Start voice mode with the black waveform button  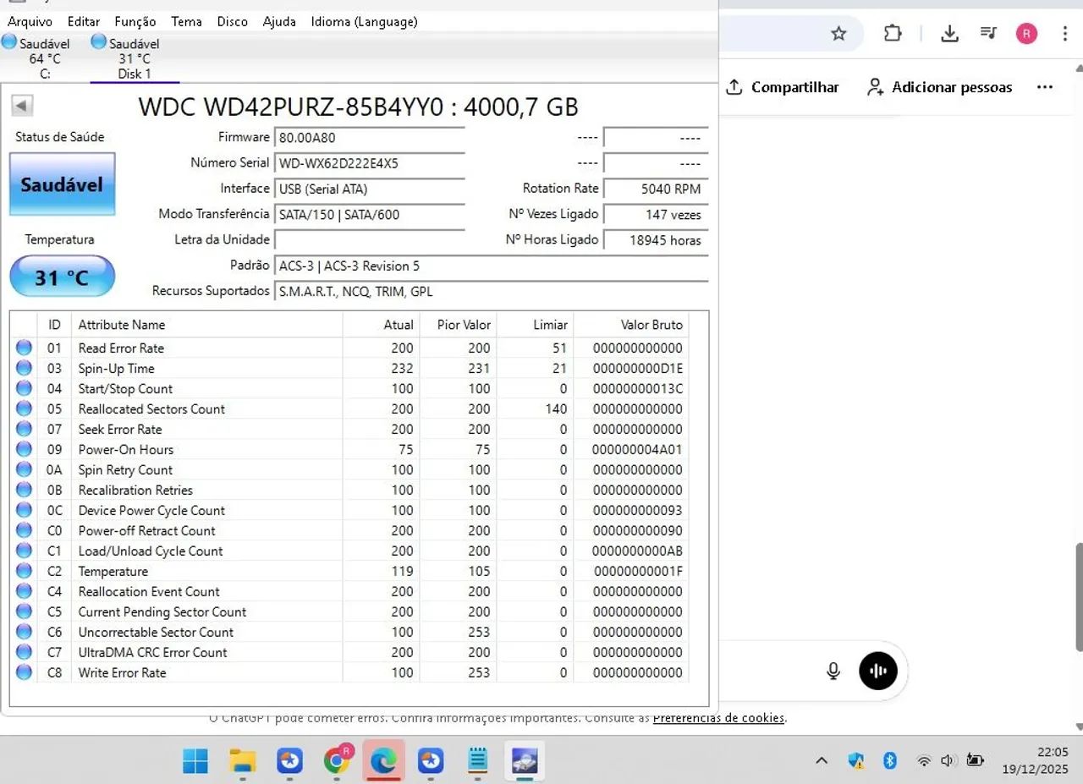[x=878, y=672]
